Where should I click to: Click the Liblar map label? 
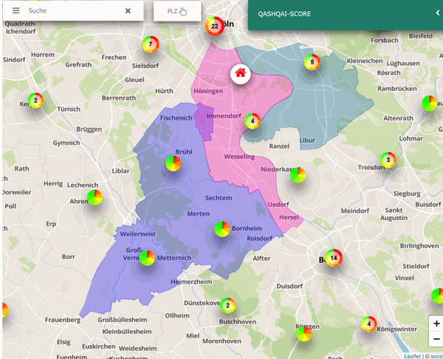(120, 171)
